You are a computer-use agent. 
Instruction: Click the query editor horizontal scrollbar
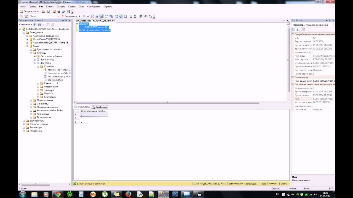click(167, 102)
